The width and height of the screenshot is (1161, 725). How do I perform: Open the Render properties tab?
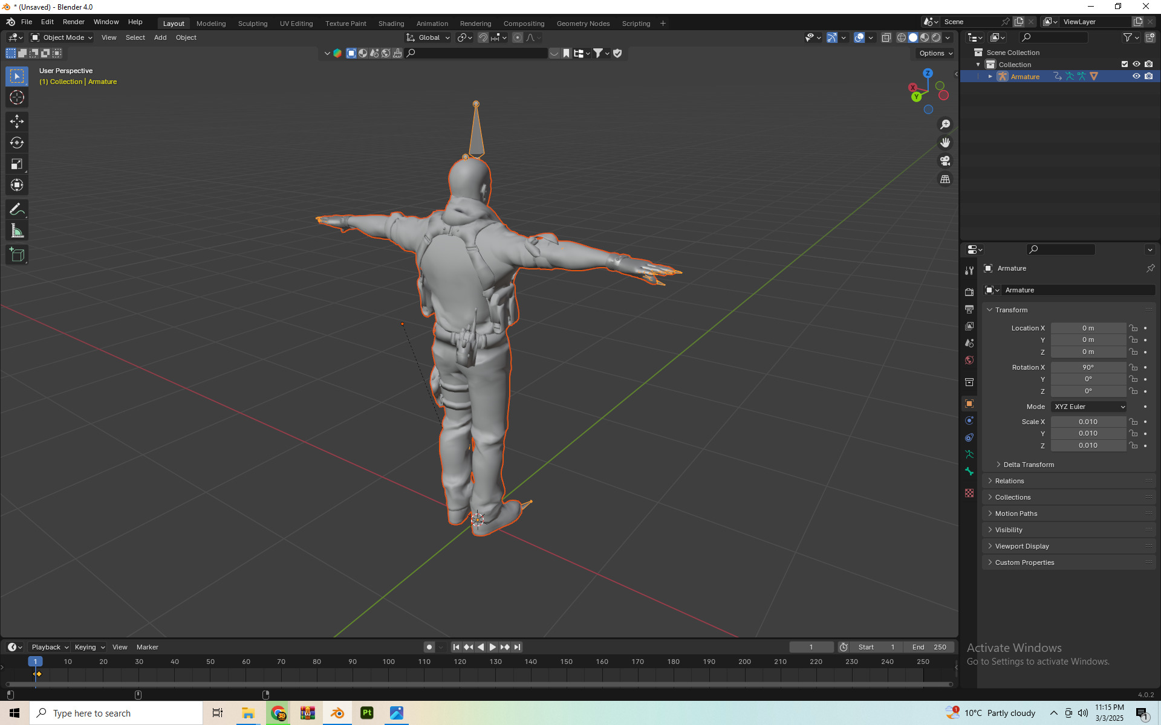pyautogui.click(x=969, y=292)
